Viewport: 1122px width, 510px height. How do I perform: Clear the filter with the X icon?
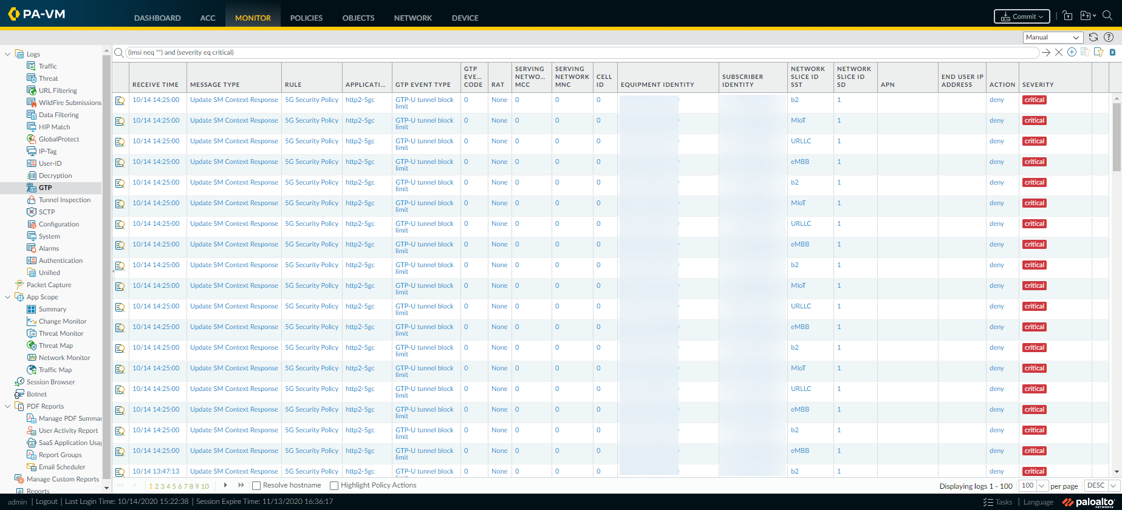click(x=1059, y=52)
